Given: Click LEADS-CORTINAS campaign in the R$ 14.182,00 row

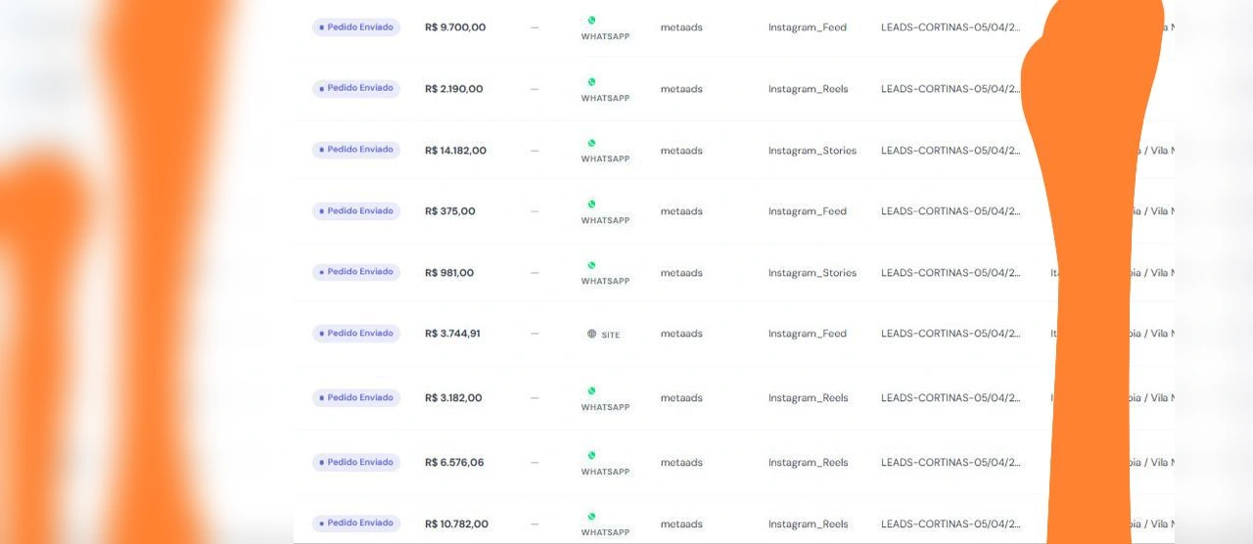Looking at the screenshot, I should 951,151.
